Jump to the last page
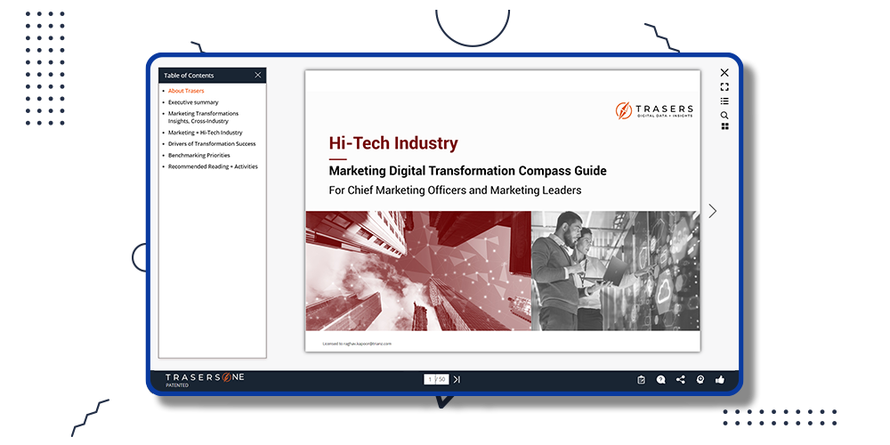This screenshot has height=445, width=890. [457, 379]
